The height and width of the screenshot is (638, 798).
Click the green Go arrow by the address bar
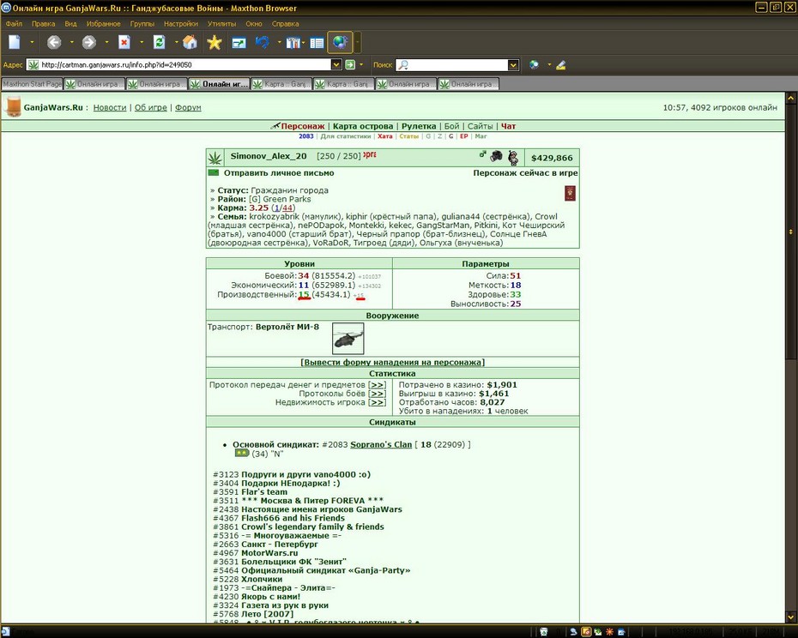(350, 64)
